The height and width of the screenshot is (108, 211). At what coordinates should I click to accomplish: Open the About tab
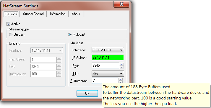click(76, 14)
